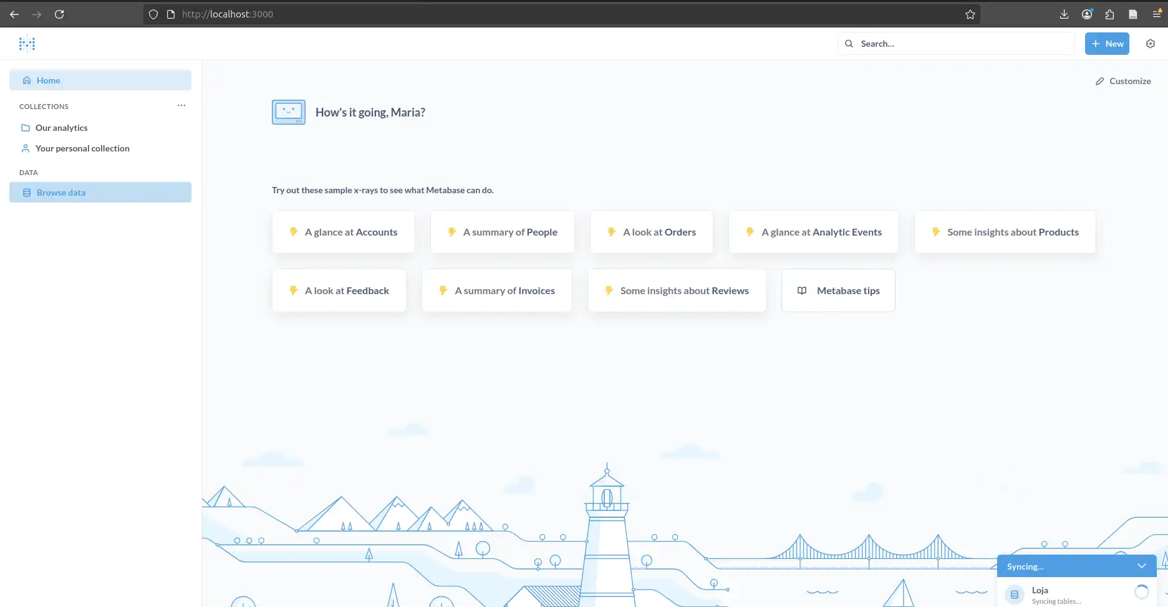The image size is (1168, 607).
Task: Open Your personal collection
Action: (100, 148)
